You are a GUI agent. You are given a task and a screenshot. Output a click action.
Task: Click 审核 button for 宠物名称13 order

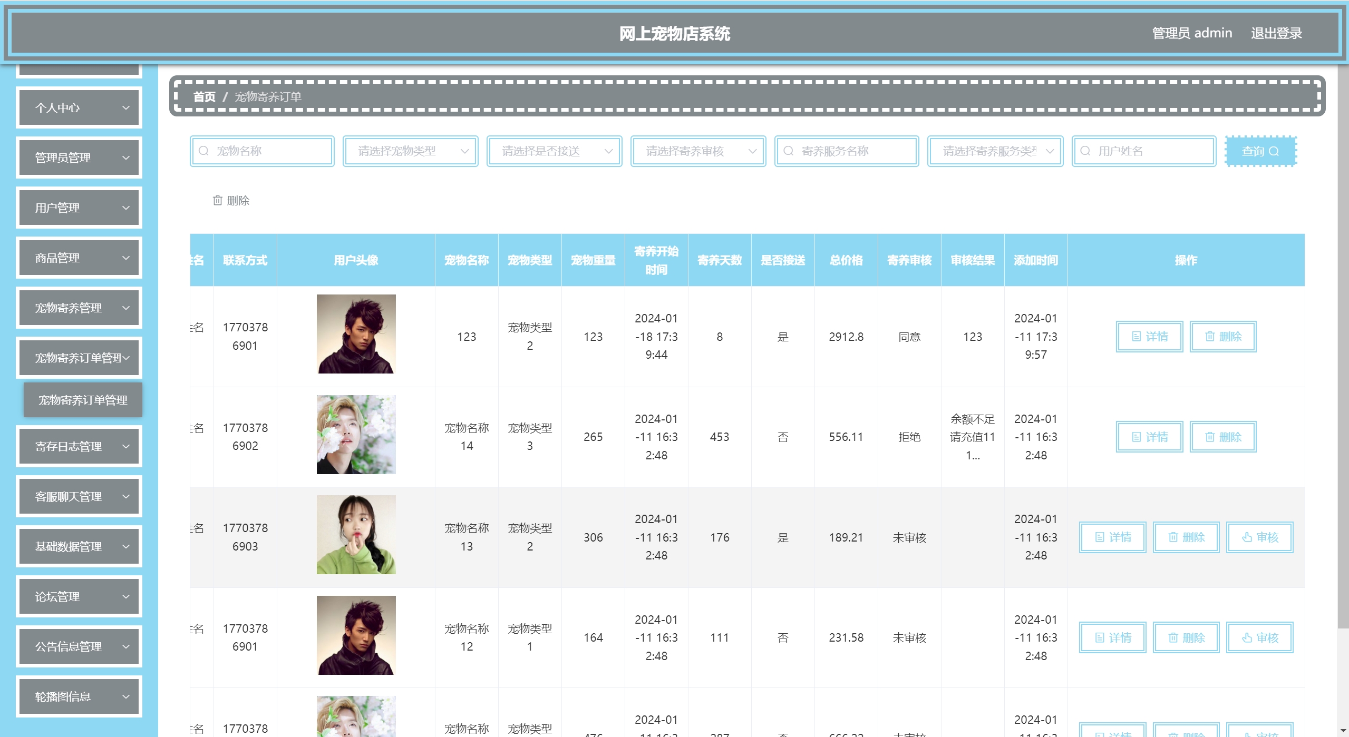1259,537
